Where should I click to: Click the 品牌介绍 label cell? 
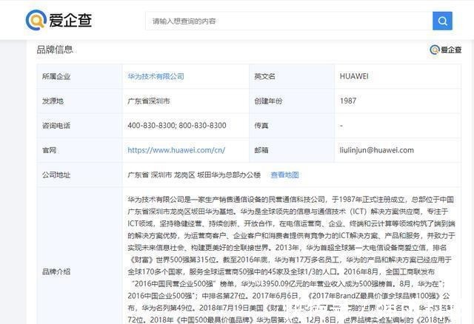pyautogui.click(x=79, y=256)
